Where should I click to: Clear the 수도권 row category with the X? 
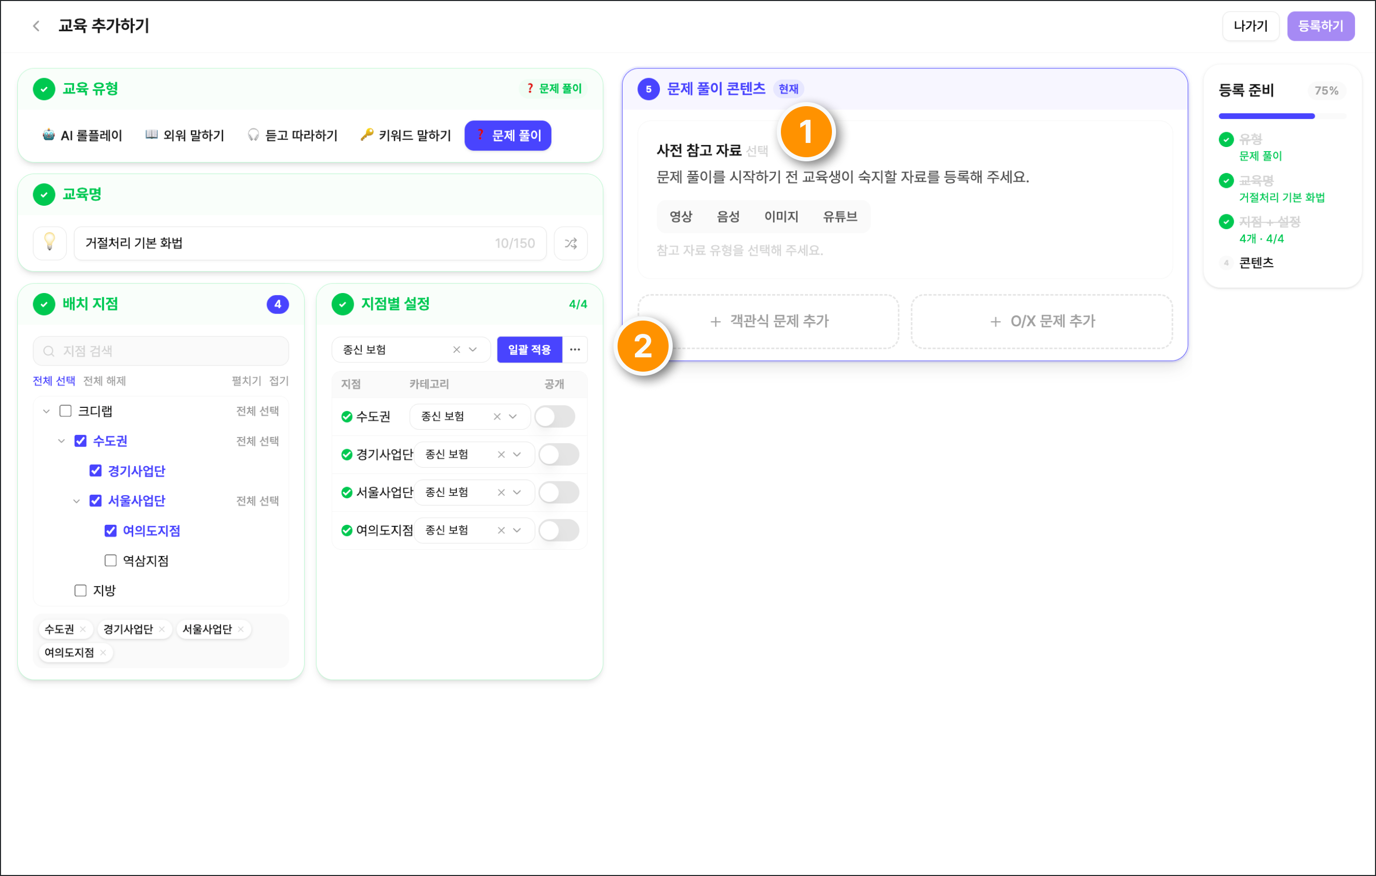tap(497, 416)
